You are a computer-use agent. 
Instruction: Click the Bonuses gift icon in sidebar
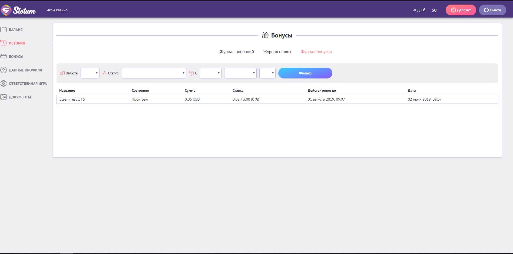point(4,57)
